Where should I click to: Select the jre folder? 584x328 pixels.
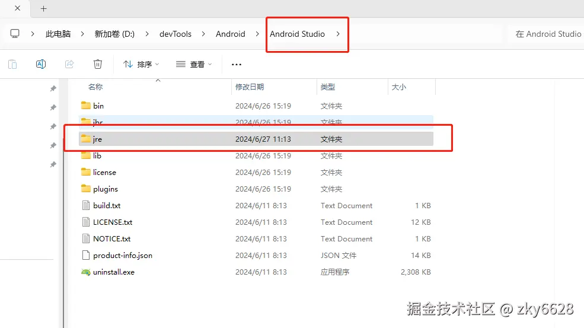(x=256, y=139)
